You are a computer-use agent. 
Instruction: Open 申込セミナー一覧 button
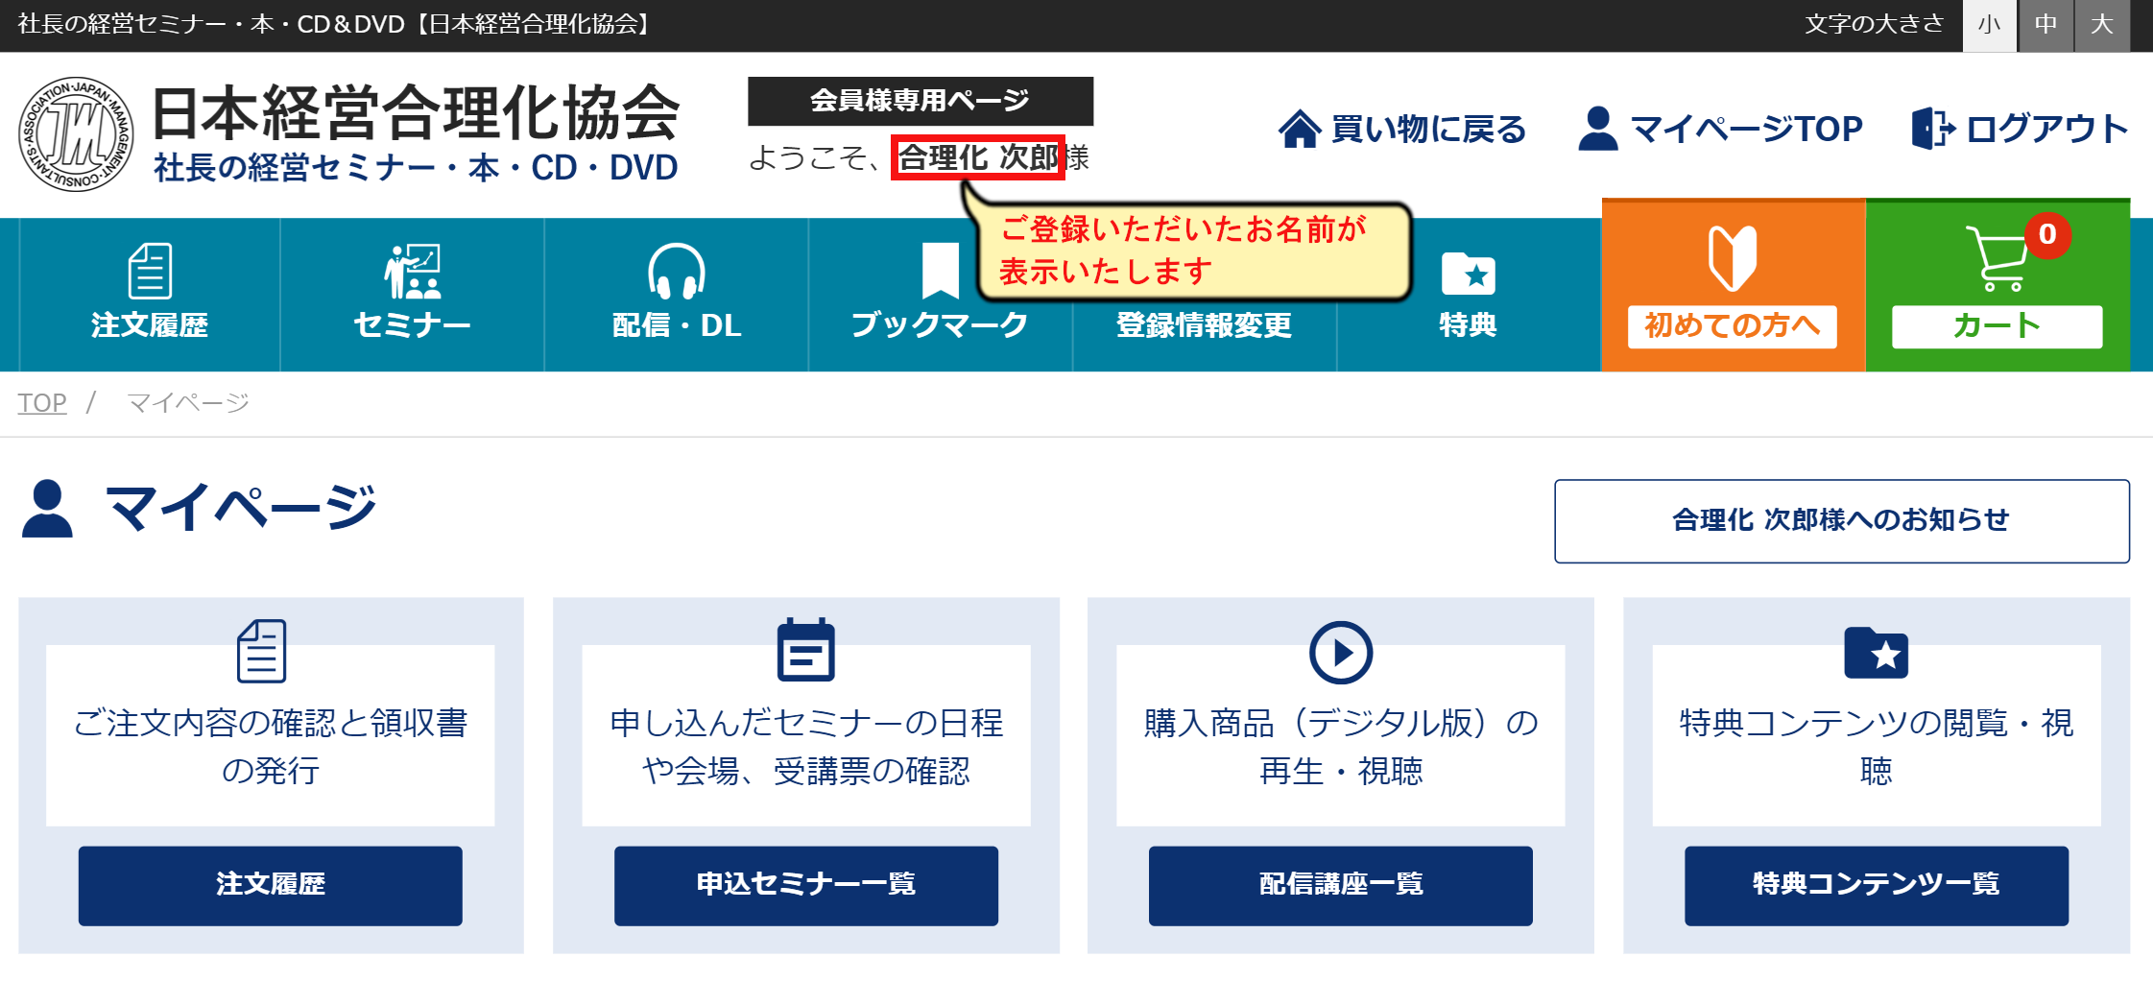pyautogui.click(x=806, y=885)
